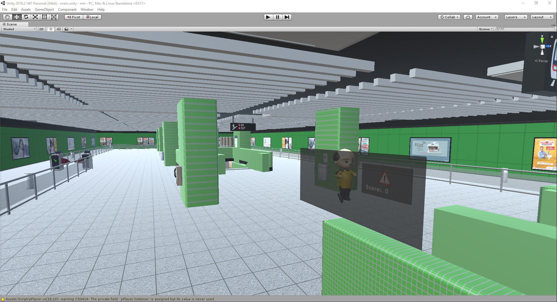Expand the Gizmos dropdown
Screen dimensions: 557x302
[x=485, y=29]
